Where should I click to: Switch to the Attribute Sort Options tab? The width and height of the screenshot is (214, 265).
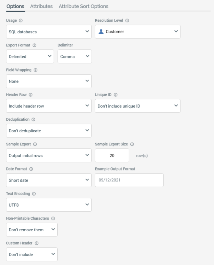coord(83,6)
